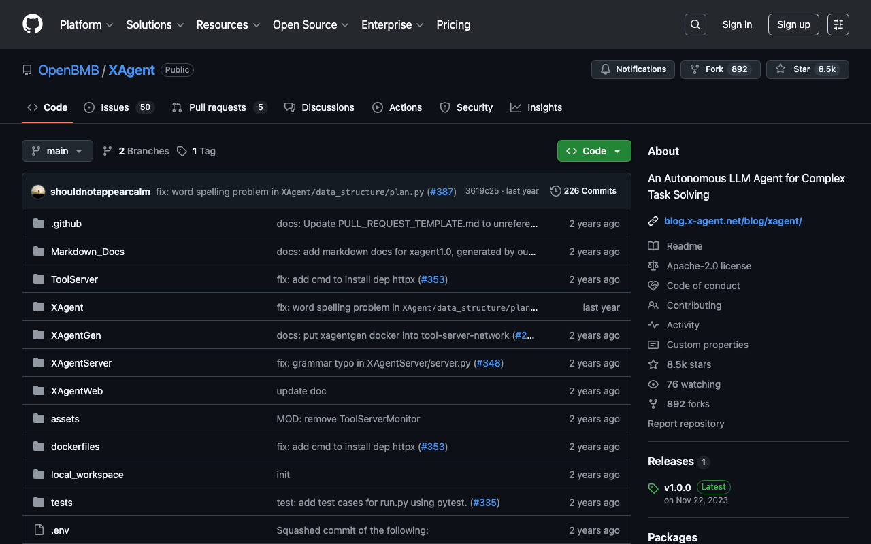Click the Sign up button
The width and height of the screenshot is (871, 544).
point(793,24)
